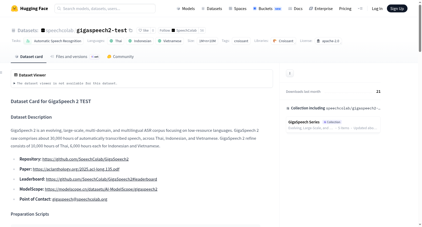Click the Datasets stack icon before title

(13, 31)
